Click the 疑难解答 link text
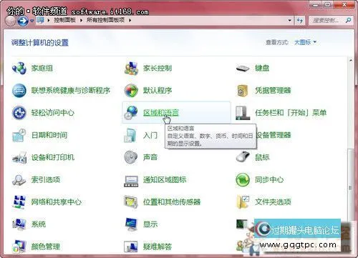Viewport: 358px width, 258px height. tap(158, 247)
